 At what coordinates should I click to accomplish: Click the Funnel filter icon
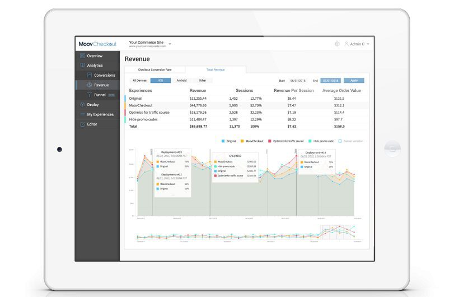click(89, 95)
